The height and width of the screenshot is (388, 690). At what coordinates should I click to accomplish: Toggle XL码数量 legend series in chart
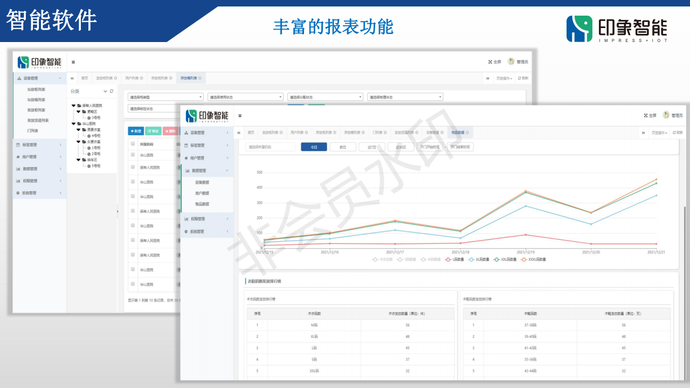click(x=480, y=259)
